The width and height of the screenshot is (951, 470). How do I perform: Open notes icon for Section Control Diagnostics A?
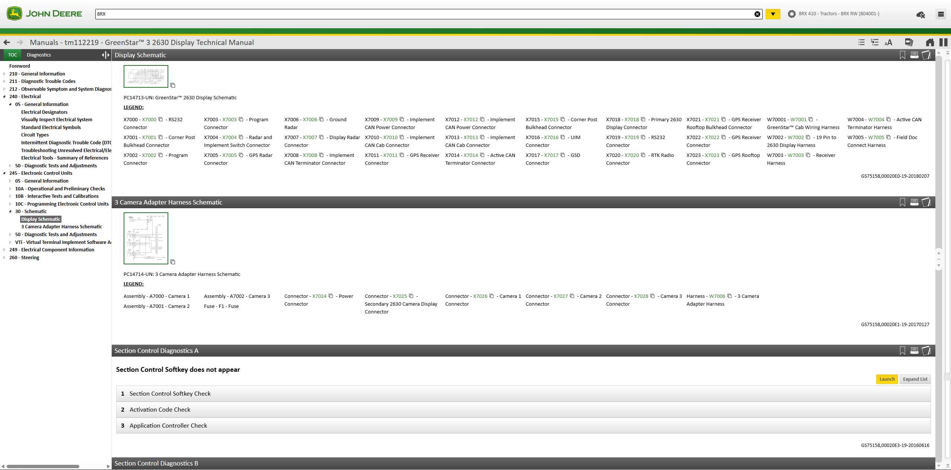[x=926, y=351]
